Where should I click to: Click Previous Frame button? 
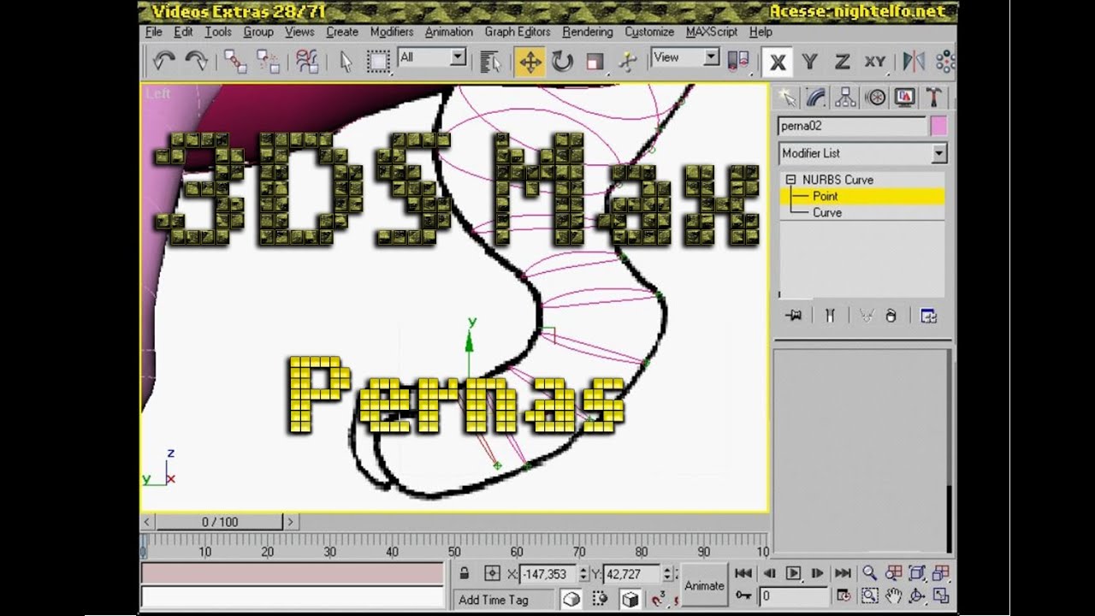click(768, 573)
